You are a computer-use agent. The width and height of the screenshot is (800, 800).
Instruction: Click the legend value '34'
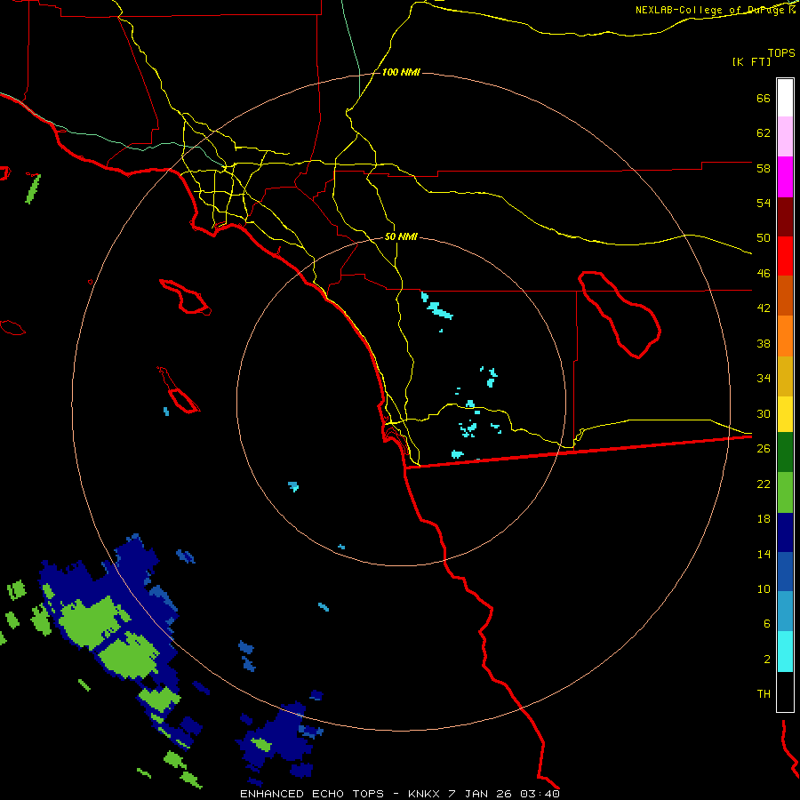point(764,378)
